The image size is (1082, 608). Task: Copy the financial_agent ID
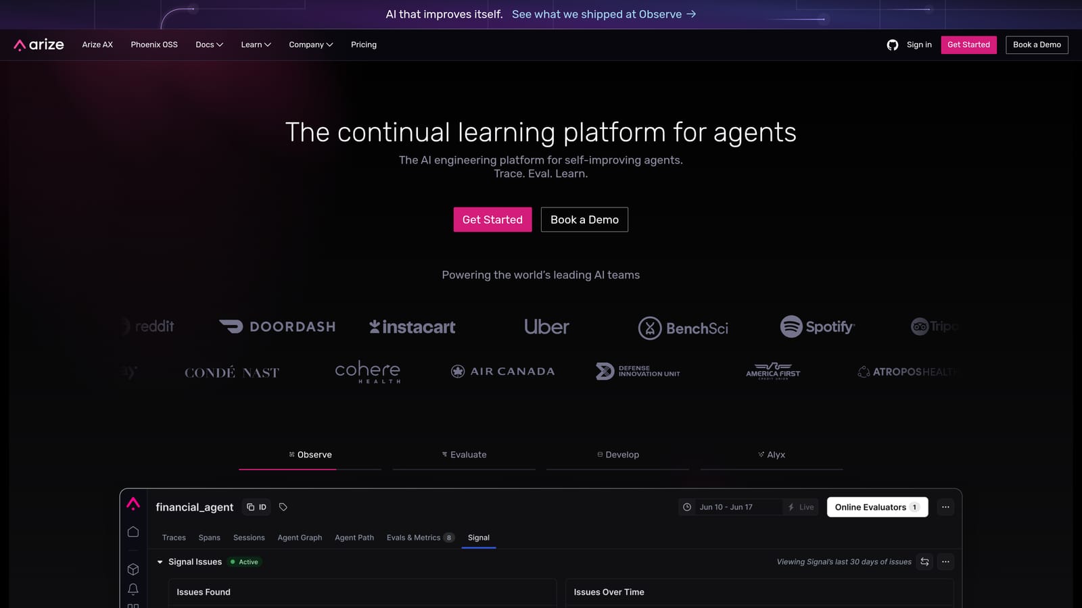(256, 507)
